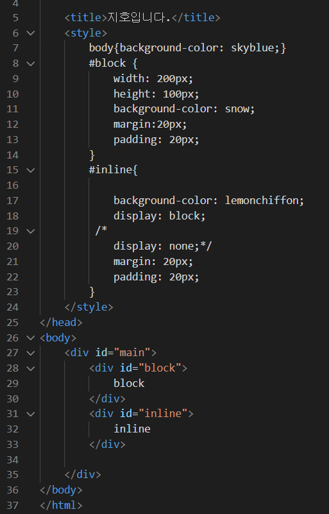Click display: block on line 18
The image size is (329, 514).
(159, 216)
